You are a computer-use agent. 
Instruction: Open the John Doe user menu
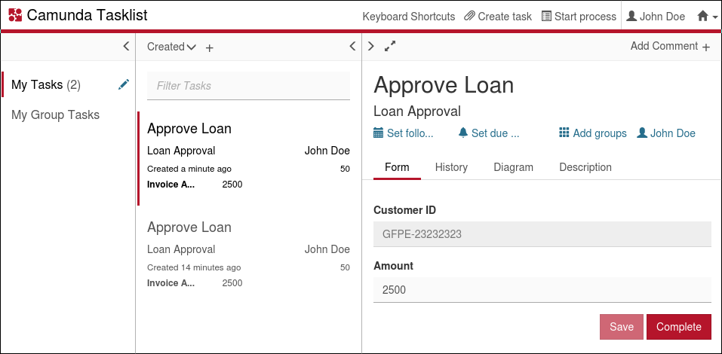point(656,17)
